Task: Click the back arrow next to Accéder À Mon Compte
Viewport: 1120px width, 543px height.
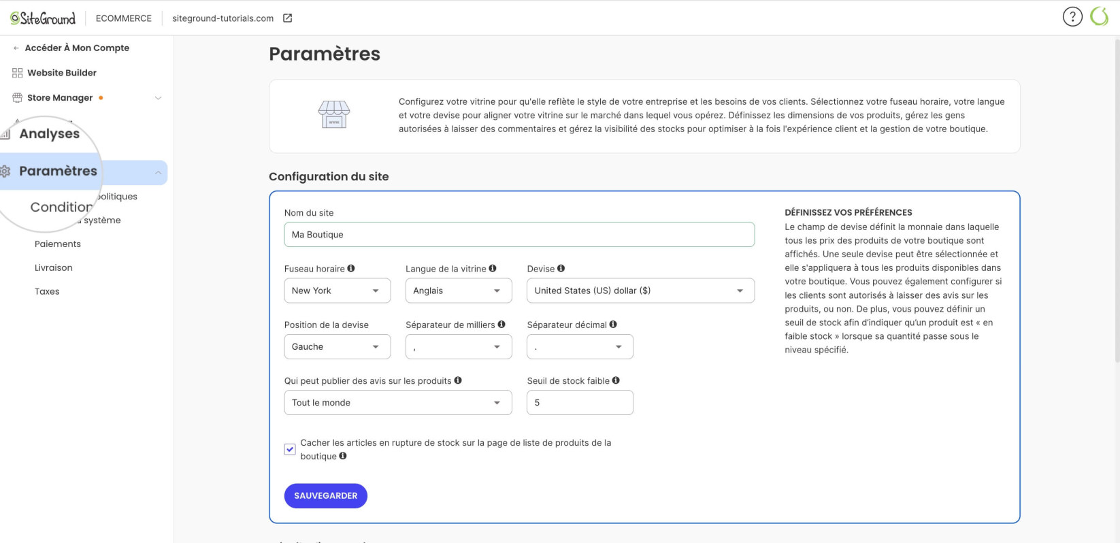Action: [16, 48]
